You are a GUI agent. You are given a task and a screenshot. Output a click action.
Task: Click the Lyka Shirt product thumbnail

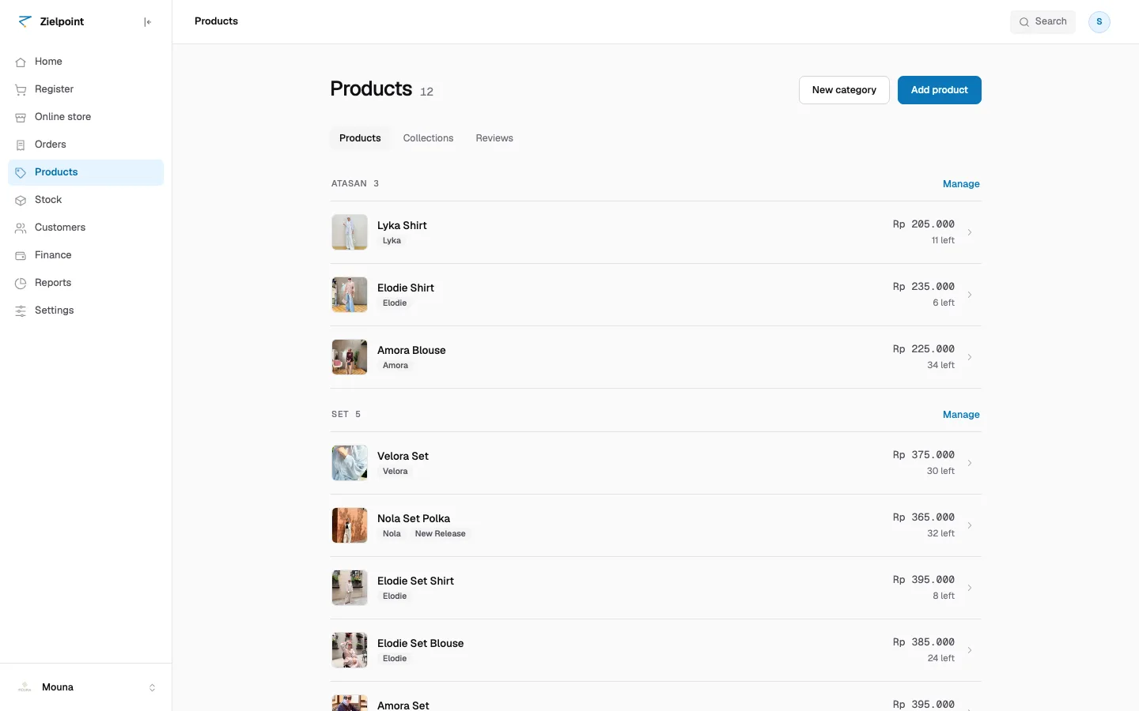click(350, 232)
